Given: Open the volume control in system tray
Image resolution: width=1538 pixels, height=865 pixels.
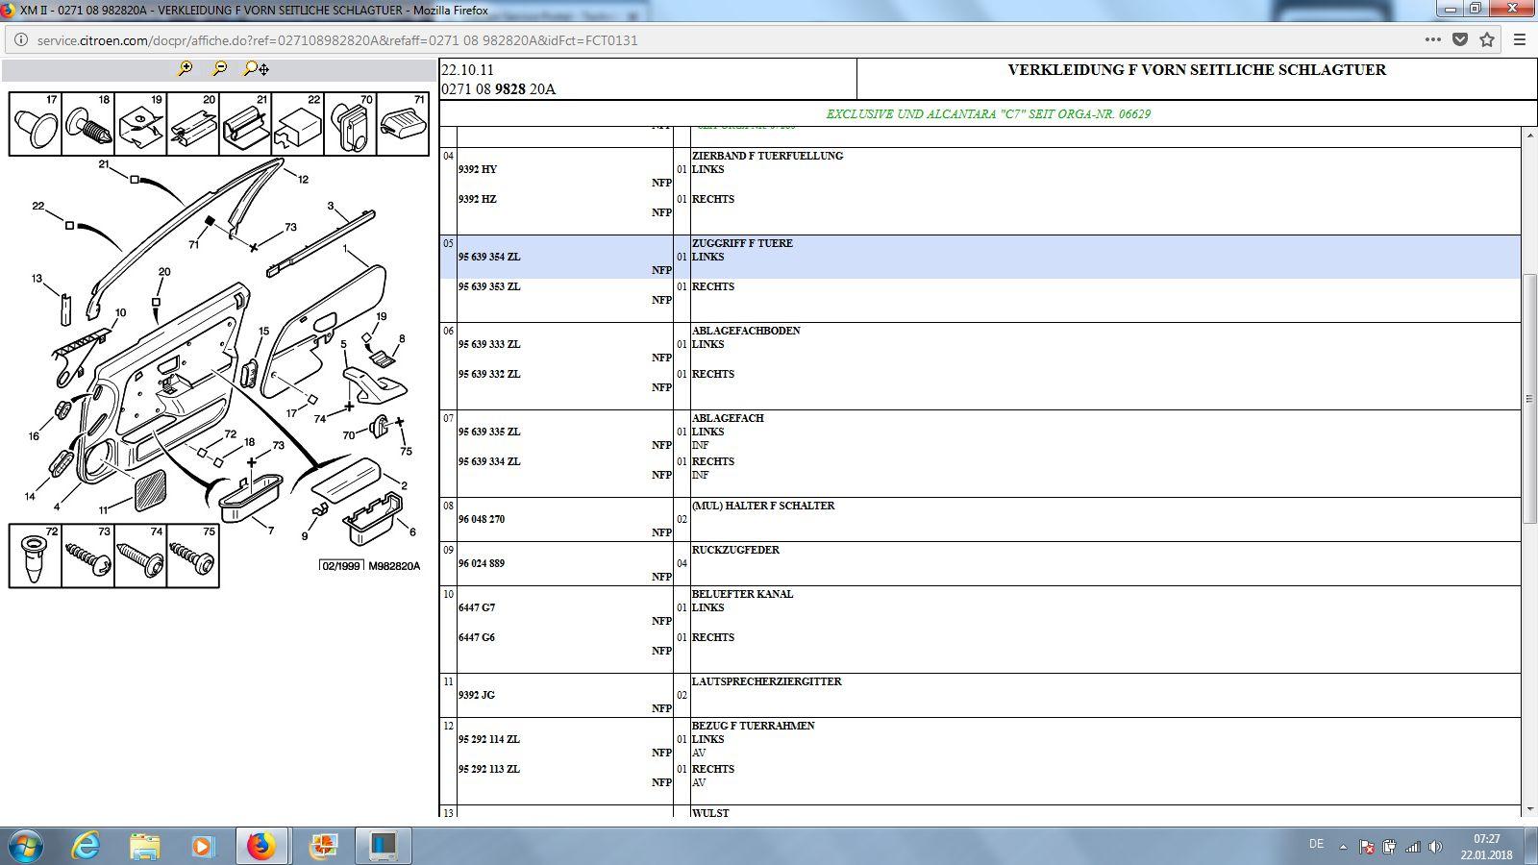Looking at the screenshot, I should point(1435,847).
